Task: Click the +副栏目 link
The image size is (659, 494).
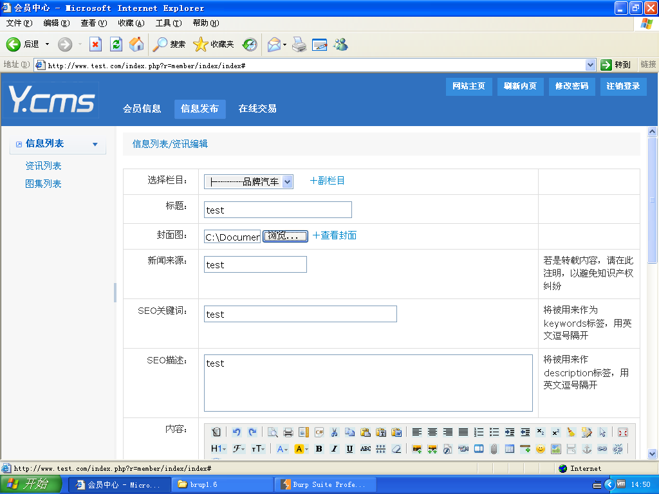Action: (x=327, y=181)
